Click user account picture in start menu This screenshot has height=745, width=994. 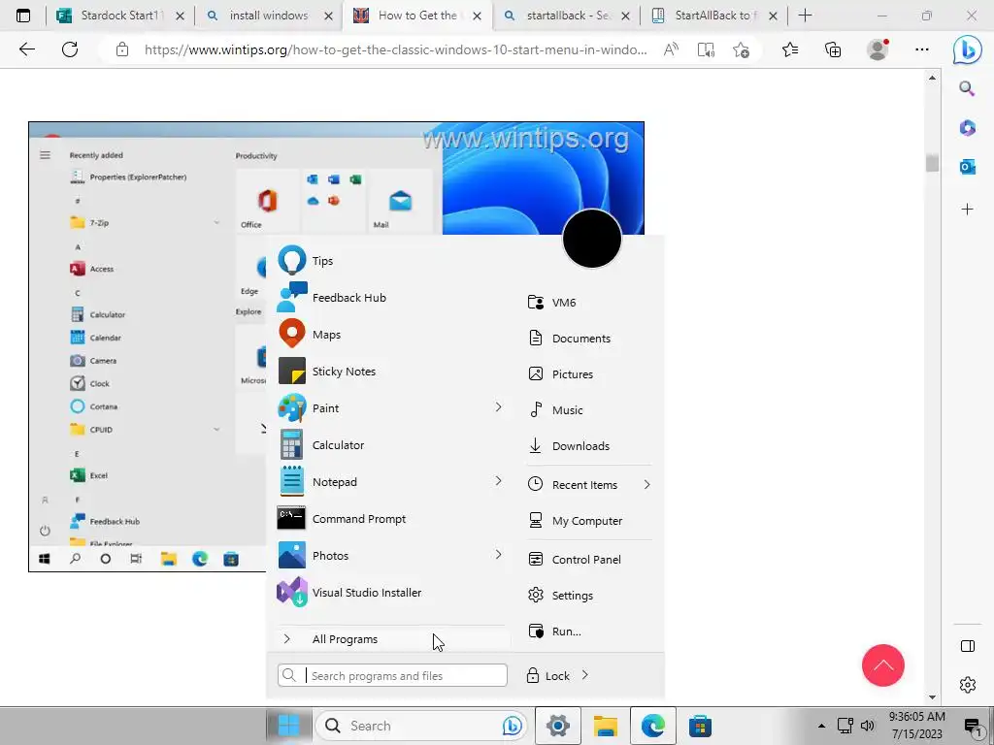click(x=591, y=239)
